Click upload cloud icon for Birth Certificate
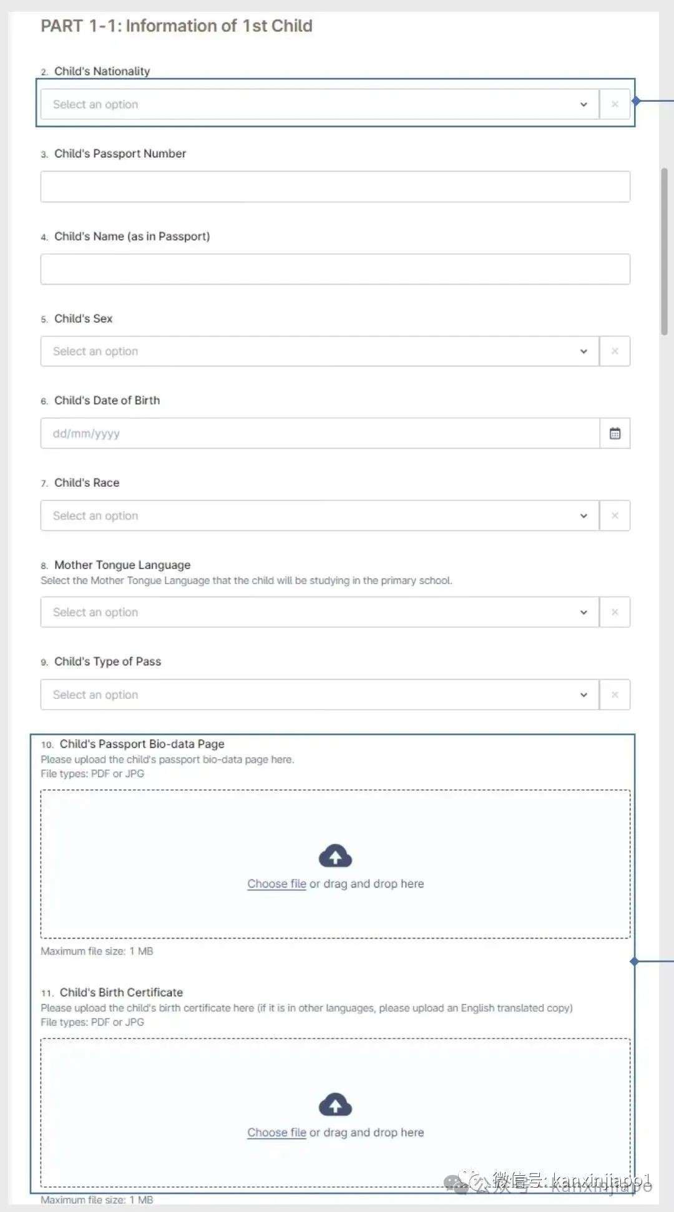This screenshot has width=674, height=1212. (336, 1105)
